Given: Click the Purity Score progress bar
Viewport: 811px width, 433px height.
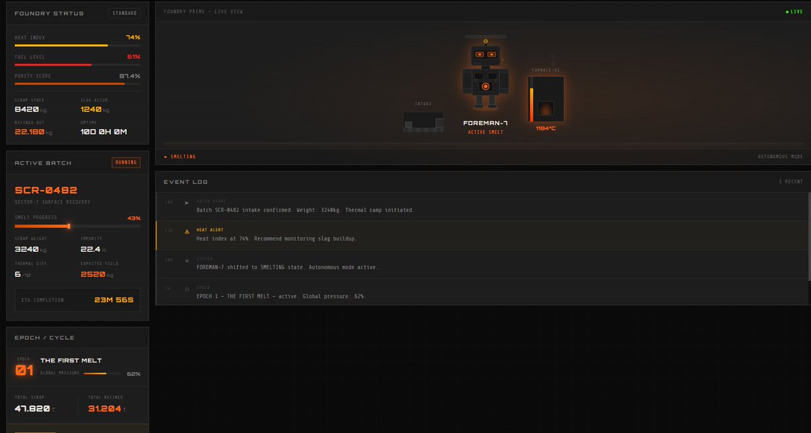Looking at the screenshot, I should (77, 84).
